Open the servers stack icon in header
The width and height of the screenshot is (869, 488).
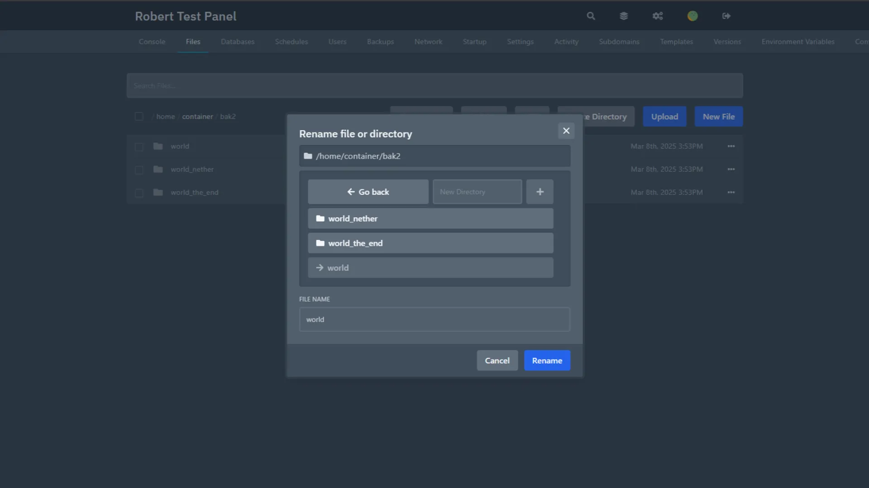tap(624, 16)
